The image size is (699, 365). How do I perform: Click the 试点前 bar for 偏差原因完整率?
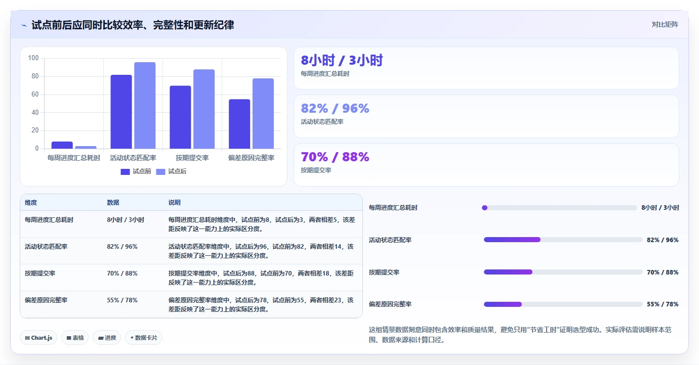239,124
